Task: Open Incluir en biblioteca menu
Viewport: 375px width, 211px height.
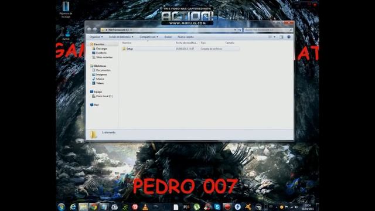Action: (x=121, y=37)
